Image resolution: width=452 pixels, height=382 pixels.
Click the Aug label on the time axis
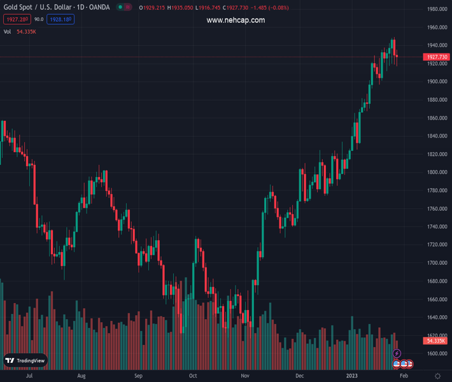tap(81, 376)
